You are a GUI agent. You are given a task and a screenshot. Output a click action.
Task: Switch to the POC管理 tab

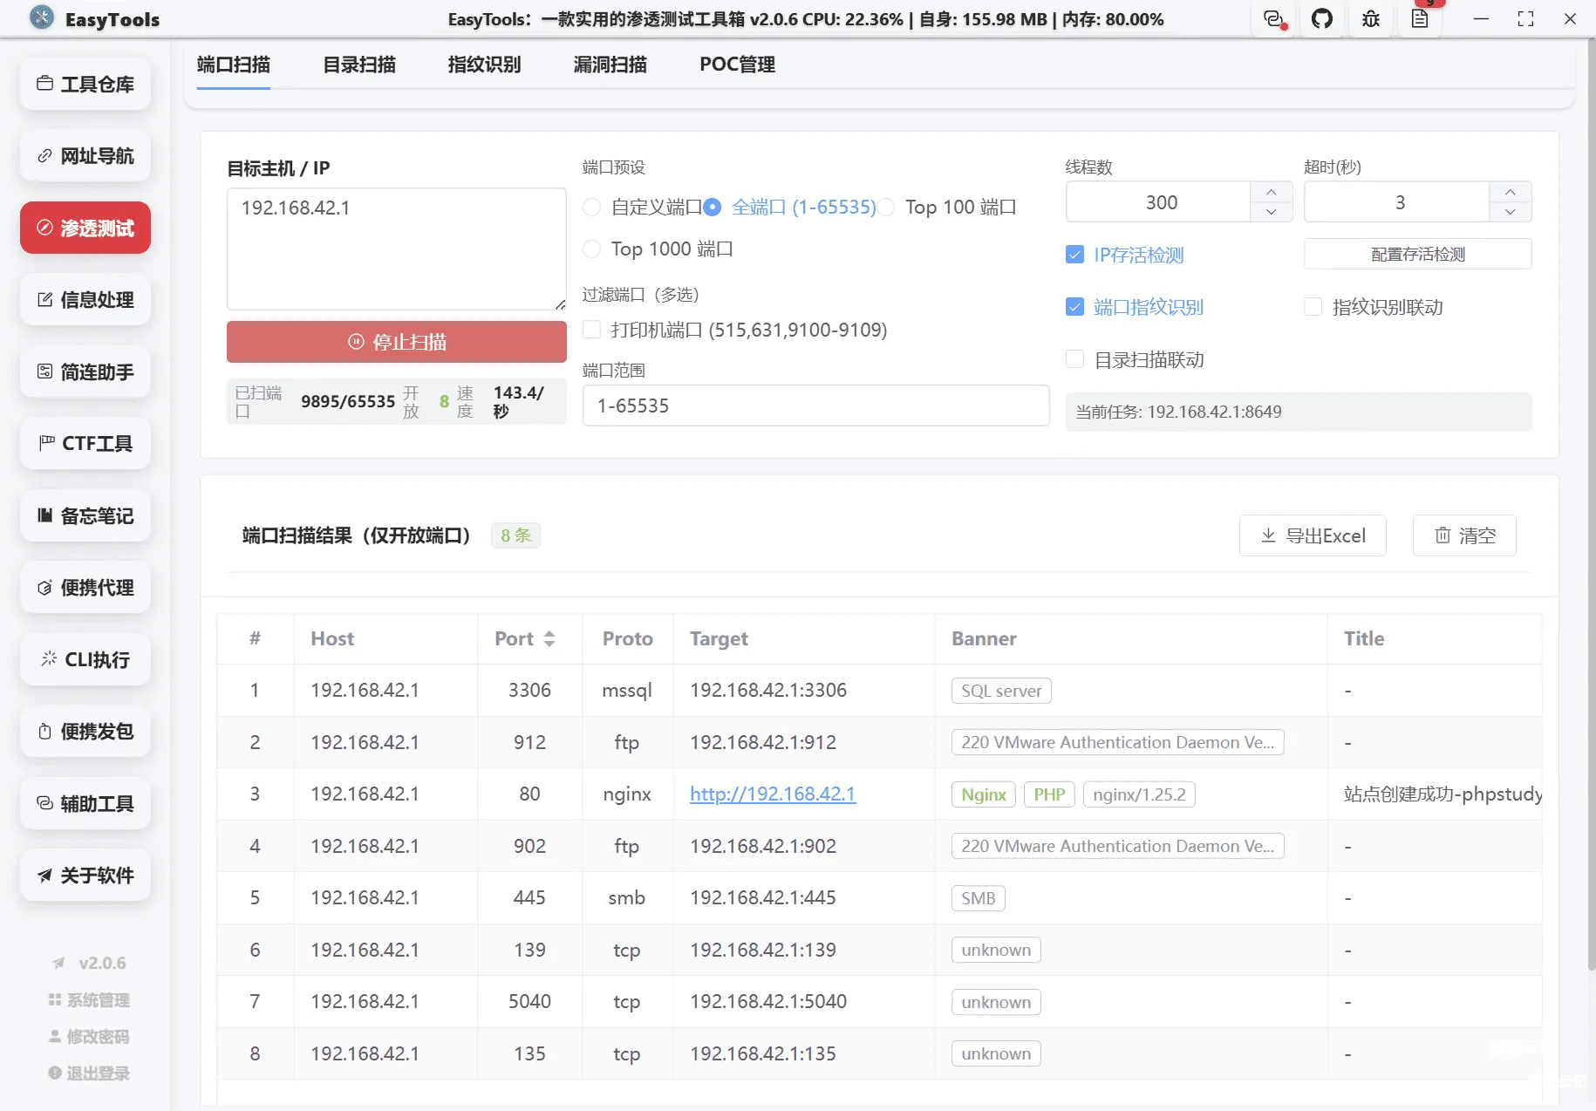[x=736, y=64]
